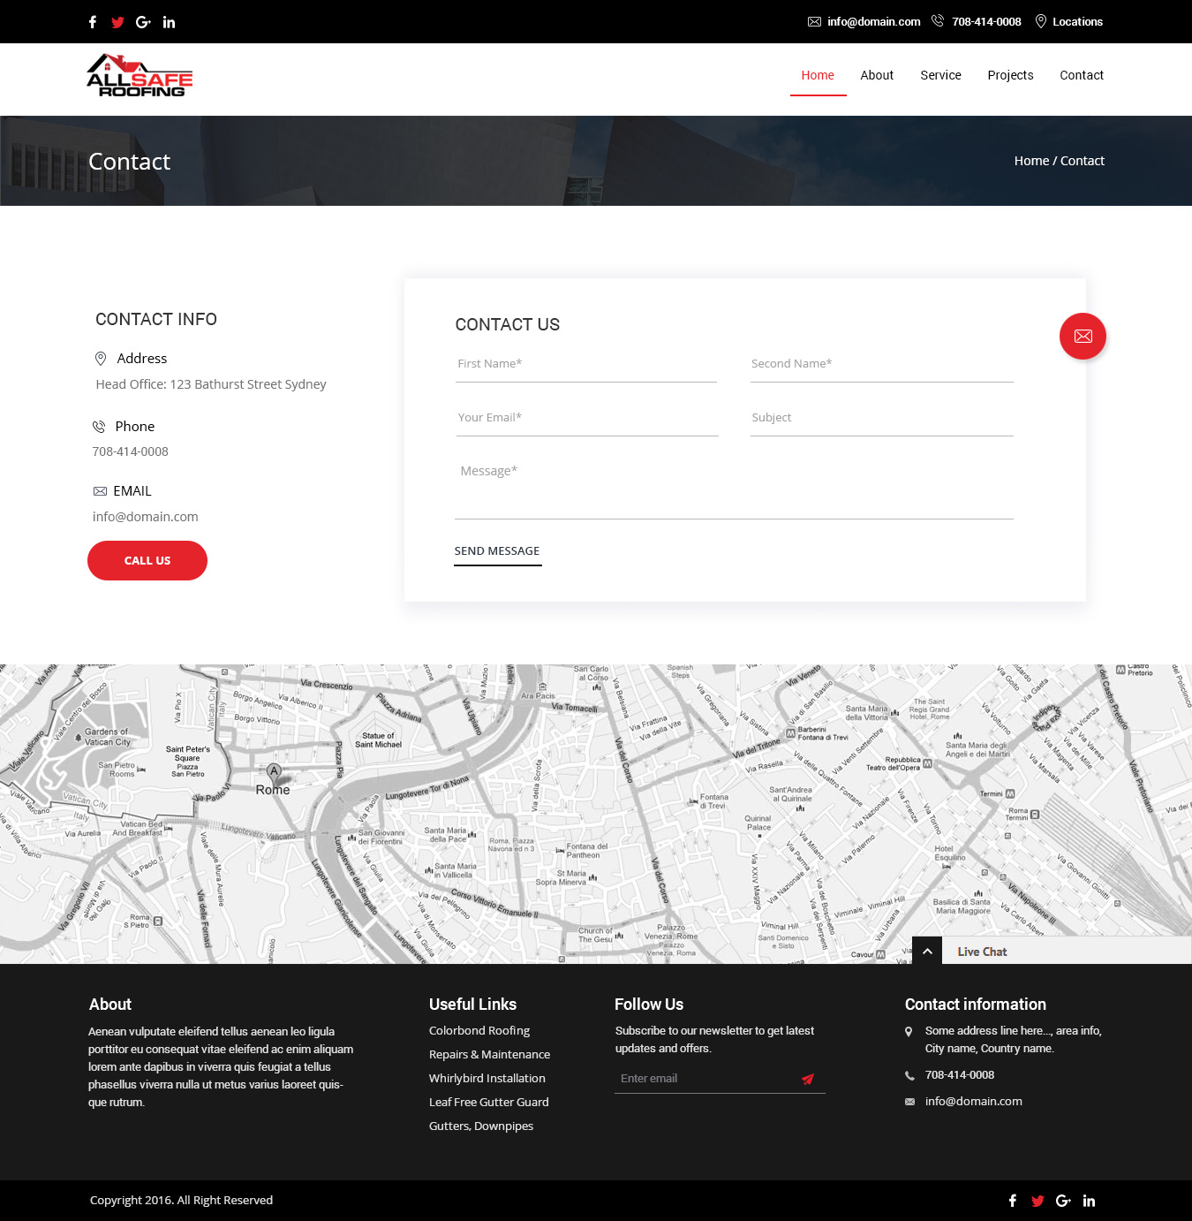
Task: Click the AllSafe Roofing logo
Action: tap(140, 75)
